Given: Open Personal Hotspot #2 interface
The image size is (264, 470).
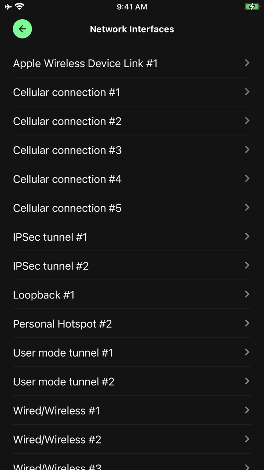Looking at the screenshot, I should point(62,324).
